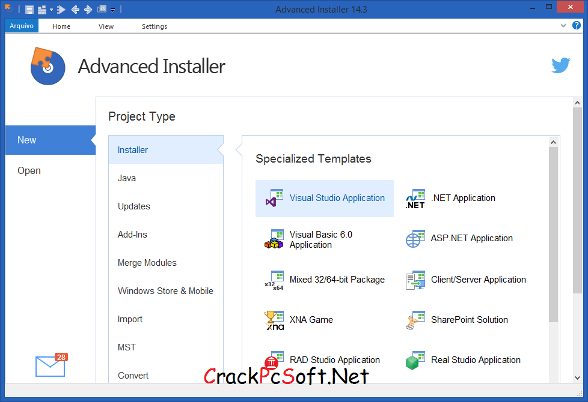Screen dimensions: 588x402
Task: Select the Updates project category
Action: pos(166,206)
